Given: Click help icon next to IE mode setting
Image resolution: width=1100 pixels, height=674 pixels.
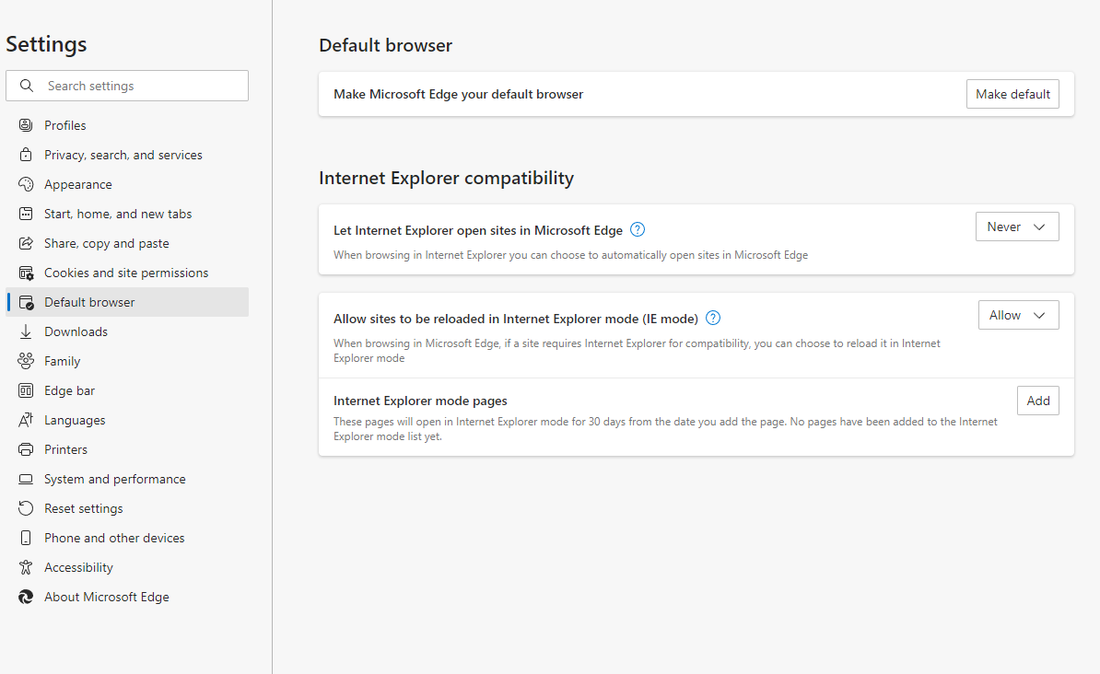Looking at the screenshot, I should [712, 317].
